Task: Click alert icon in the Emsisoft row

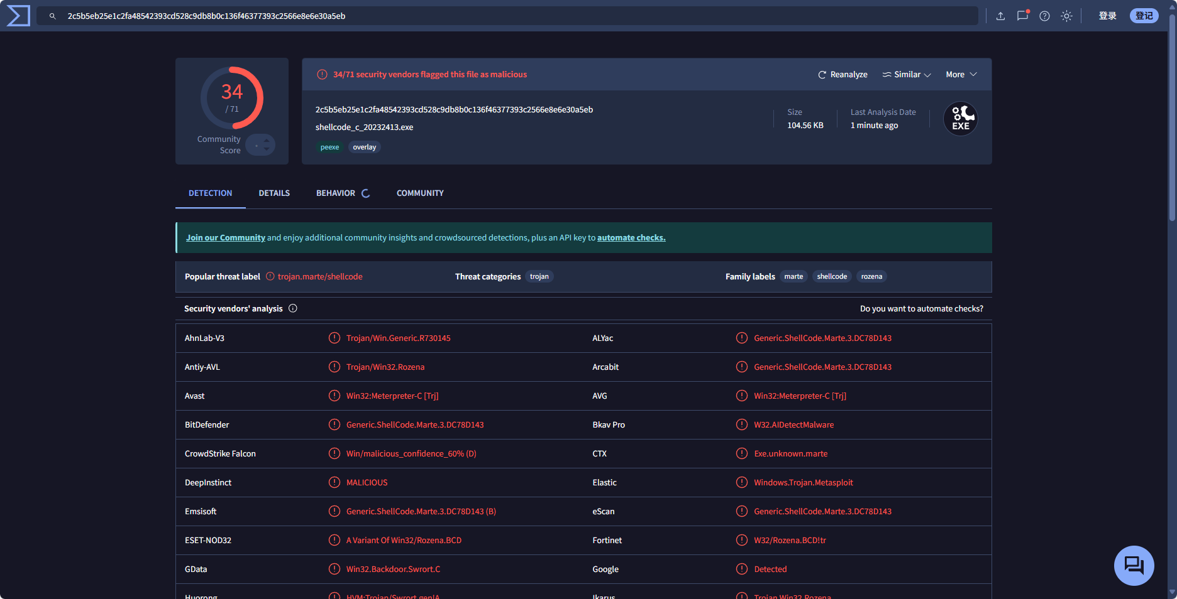Action: 334,511
